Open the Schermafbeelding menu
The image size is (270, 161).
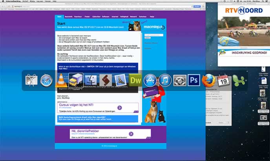click(x=13, y=1)
